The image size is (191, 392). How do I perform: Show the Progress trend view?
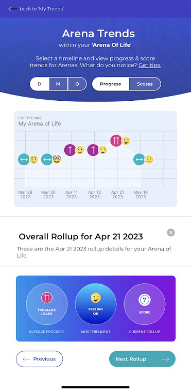point(111,84)
